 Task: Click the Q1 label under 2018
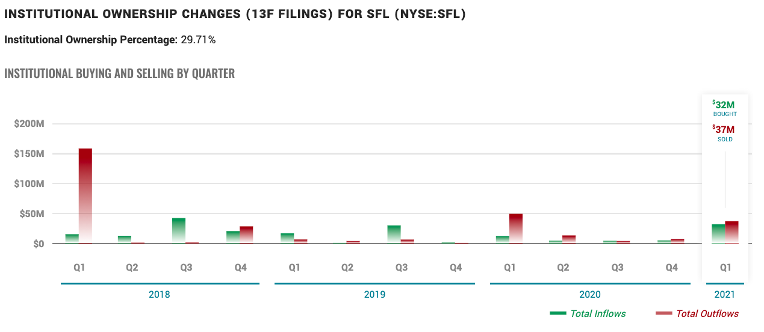click(79, 267)
